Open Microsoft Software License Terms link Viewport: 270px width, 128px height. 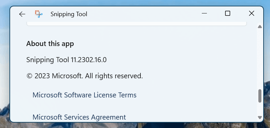pos(84,95)
